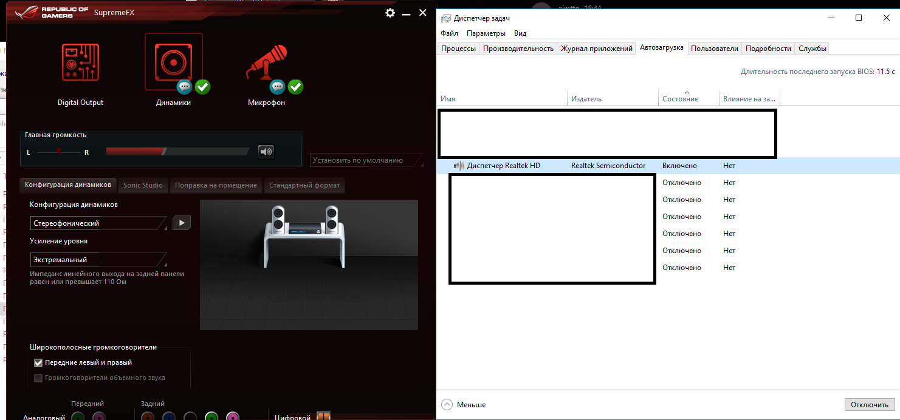Screen dimensions: 900x420
Task: Select the Динамики speaker device icon
Action: pos(174,61)
